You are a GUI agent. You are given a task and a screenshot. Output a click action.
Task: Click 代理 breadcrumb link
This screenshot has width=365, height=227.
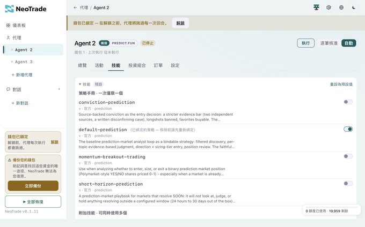tap(84, 7)
